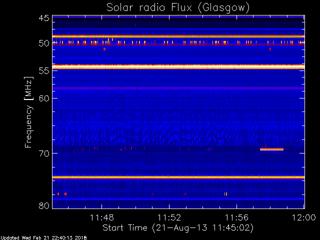Viewport: 320px width, 240px height.
Task: Click the '12:00' time tick label
Action: click(304, 217)
